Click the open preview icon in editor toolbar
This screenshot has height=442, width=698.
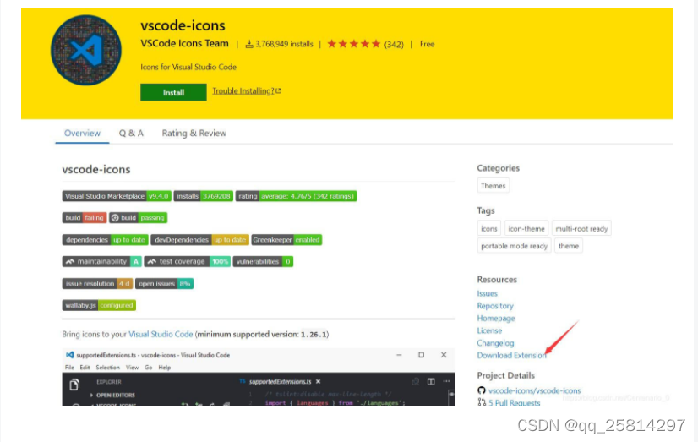point(415,381)
